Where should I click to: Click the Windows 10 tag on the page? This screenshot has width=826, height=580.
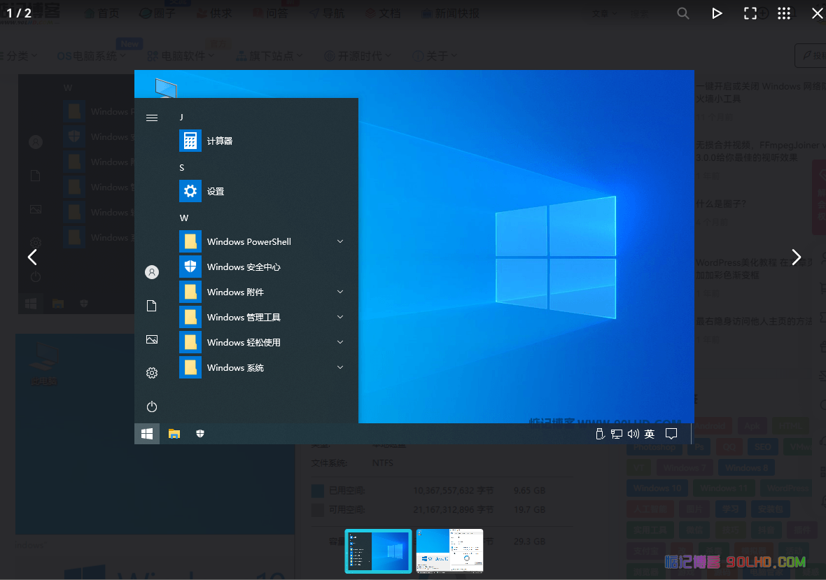(657, 488)
